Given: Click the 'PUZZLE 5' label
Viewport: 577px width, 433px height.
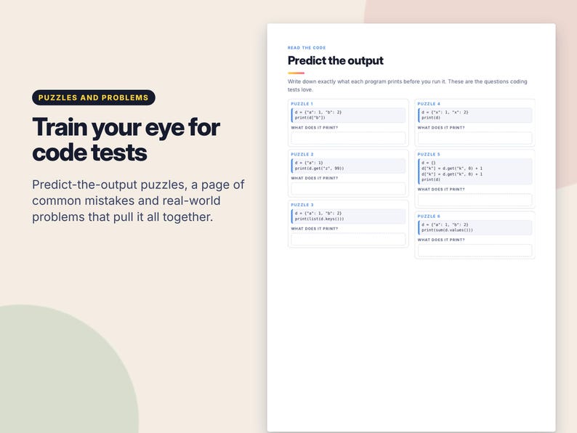Looking at the screenshot, I should click(x=429, y=154).
